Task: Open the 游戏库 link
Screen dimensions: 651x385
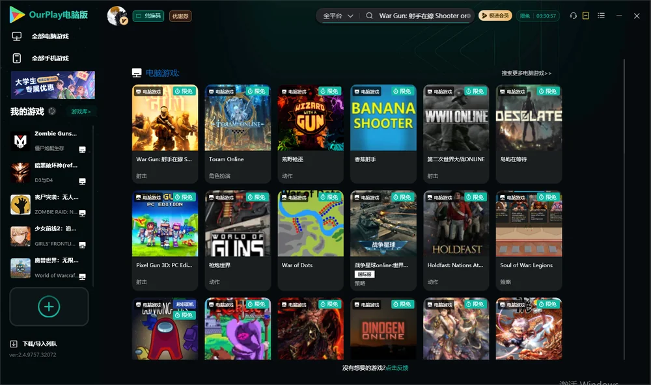Action: point(81,112)
